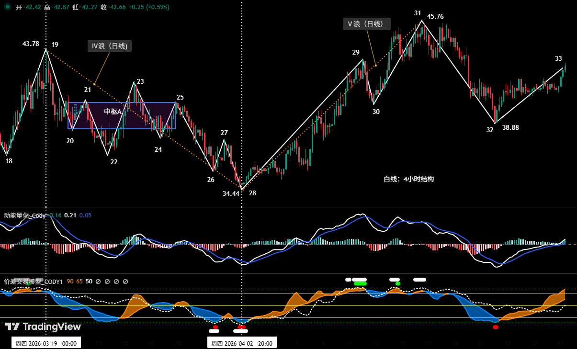
Task: Click the 白线：4小时结构 text annotation
Action: [408, 179]
